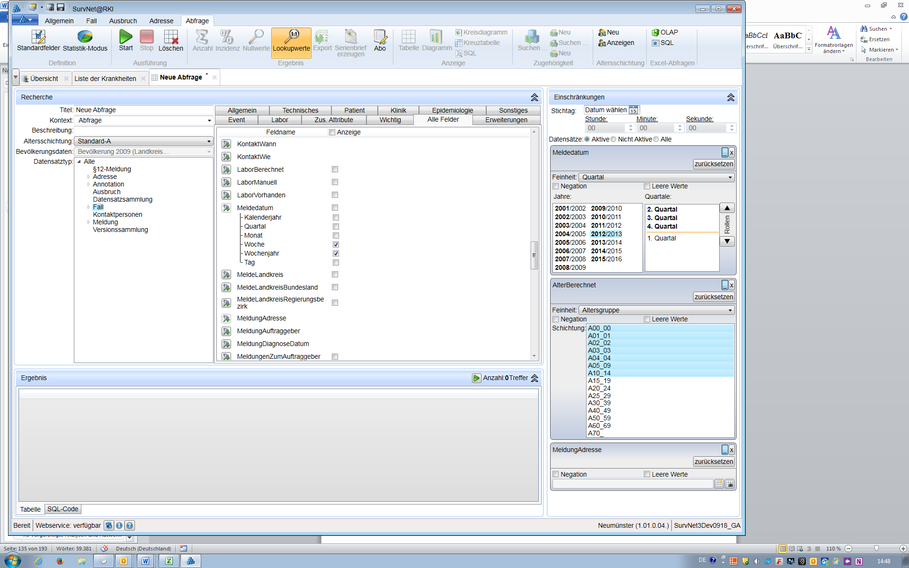
Task: Open the Ausbruch ribbon tab
Action: click(123, 21)
